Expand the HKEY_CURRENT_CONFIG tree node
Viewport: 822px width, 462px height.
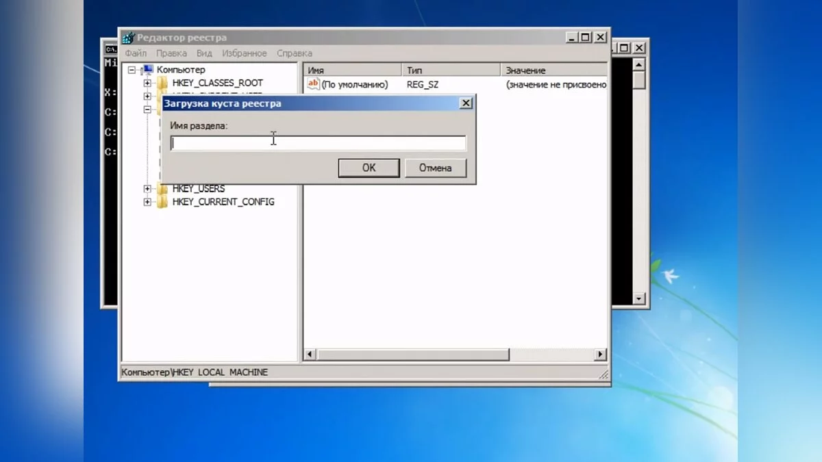[x=147, y=202]
